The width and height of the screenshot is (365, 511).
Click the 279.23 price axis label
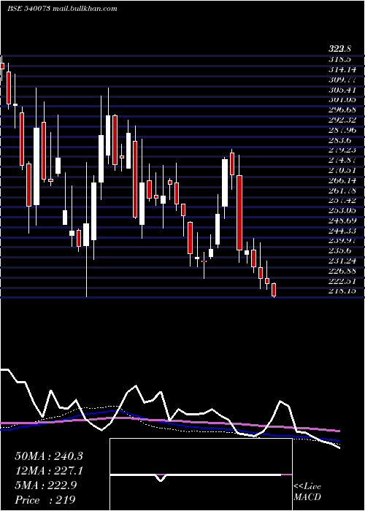(342, 150)
